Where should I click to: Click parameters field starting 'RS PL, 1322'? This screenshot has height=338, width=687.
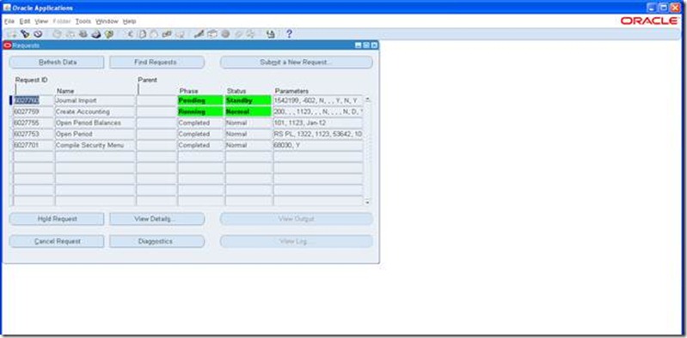(x=318, y=134)
